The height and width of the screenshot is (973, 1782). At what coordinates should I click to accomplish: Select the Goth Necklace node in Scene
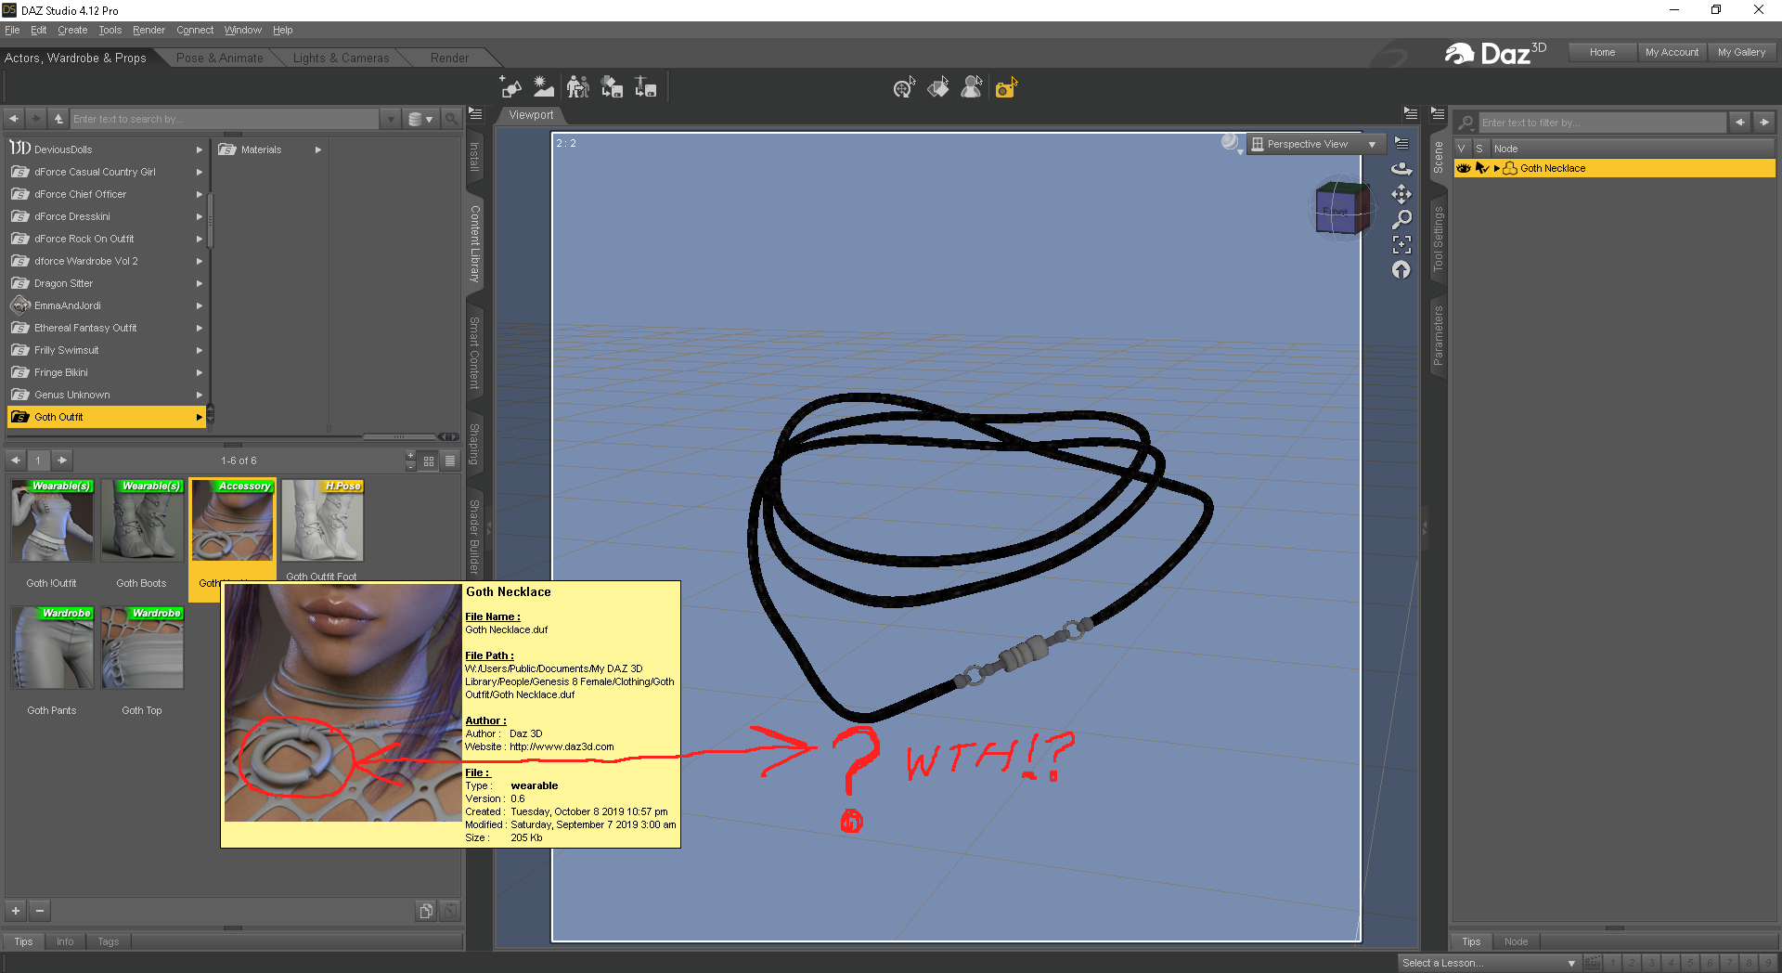tap(1615, 168)
